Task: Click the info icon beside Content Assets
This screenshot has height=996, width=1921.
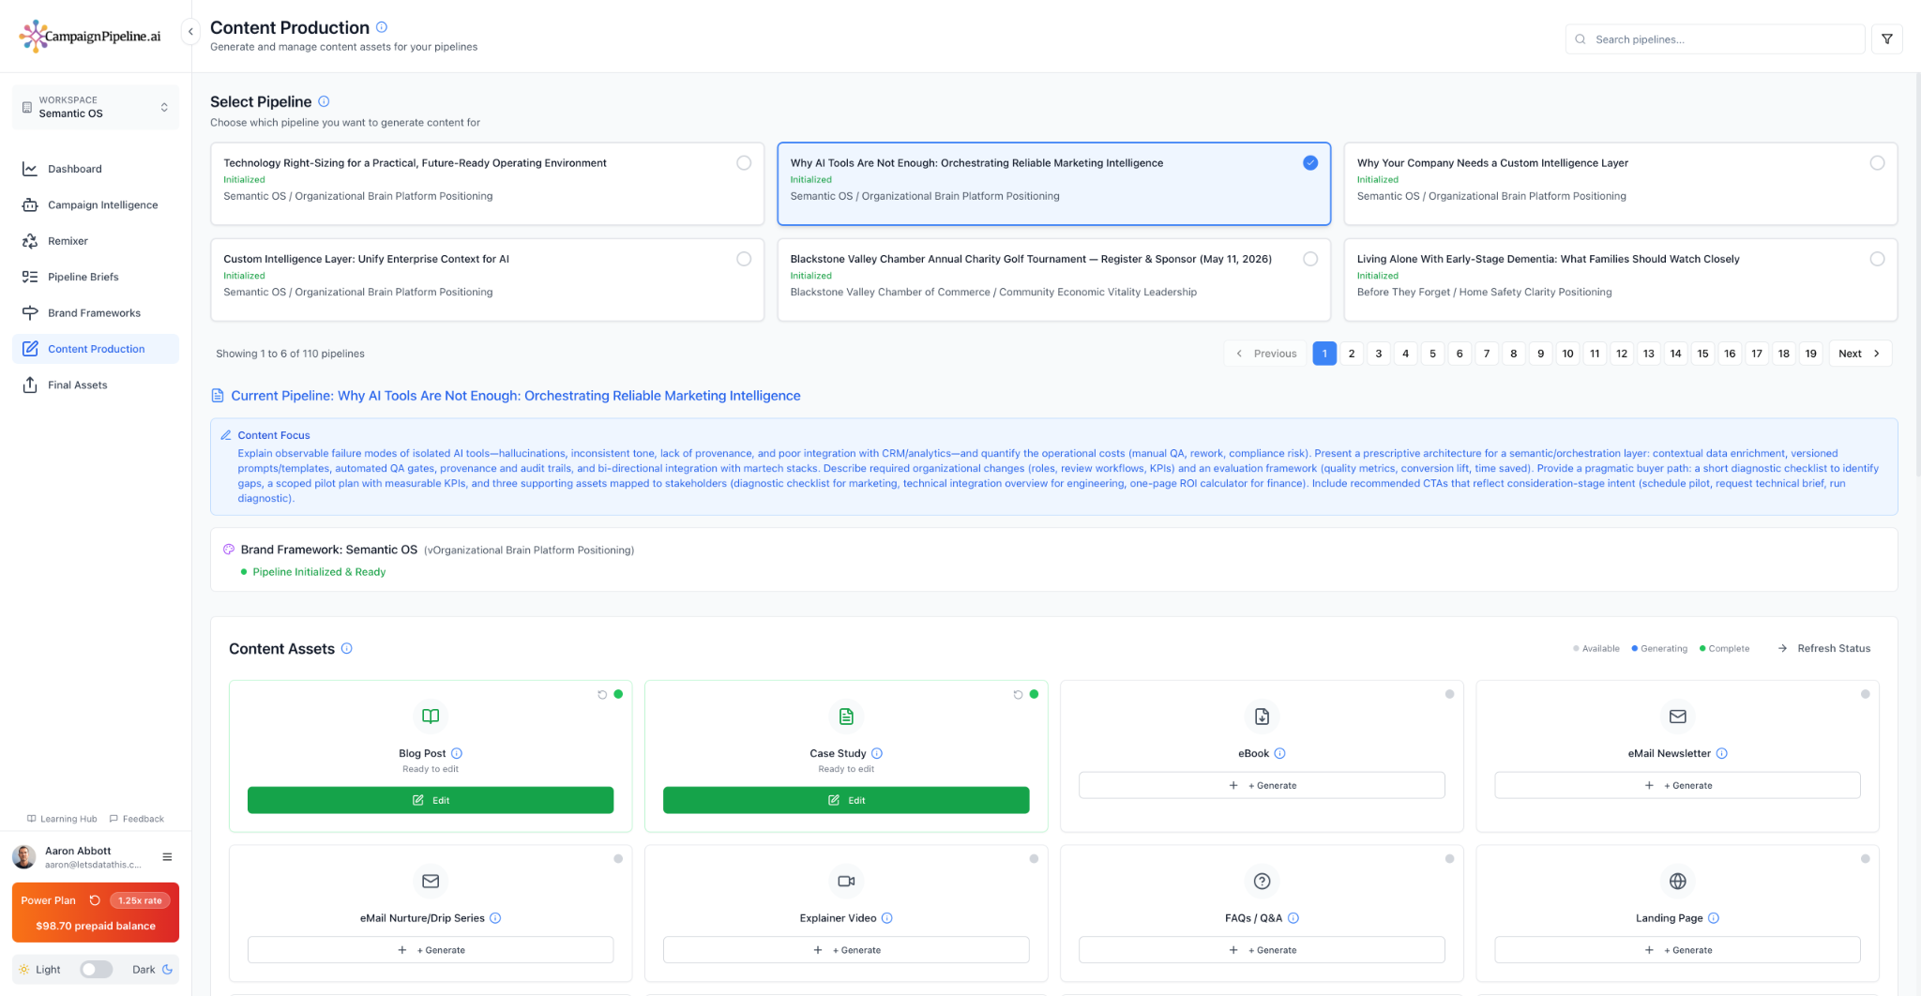Action: tap(346, 648)
